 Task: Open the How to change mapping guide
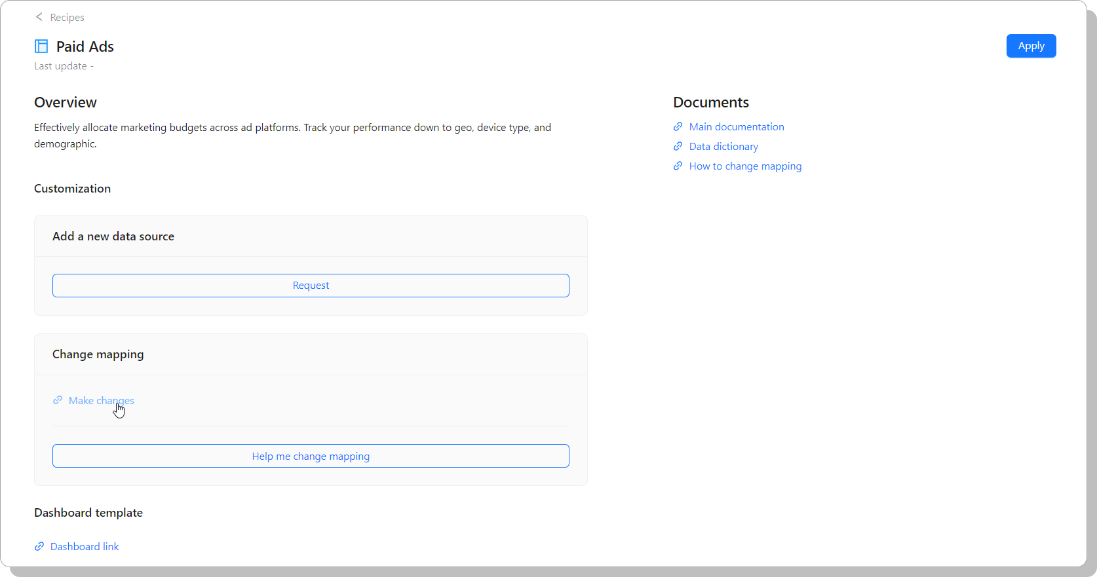click(745, 166)
